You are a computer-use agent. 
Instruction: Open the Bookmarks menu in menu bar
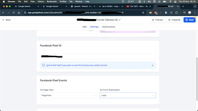[x=52, y=1]
